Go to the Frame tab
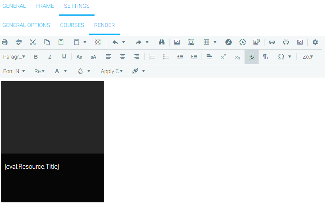The width and height of the screenshot is (325, 209). (x=45, y=6)
